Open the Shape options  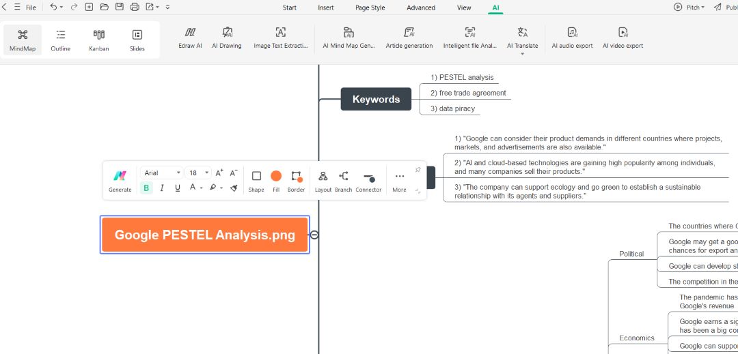(x=256, y=181)
